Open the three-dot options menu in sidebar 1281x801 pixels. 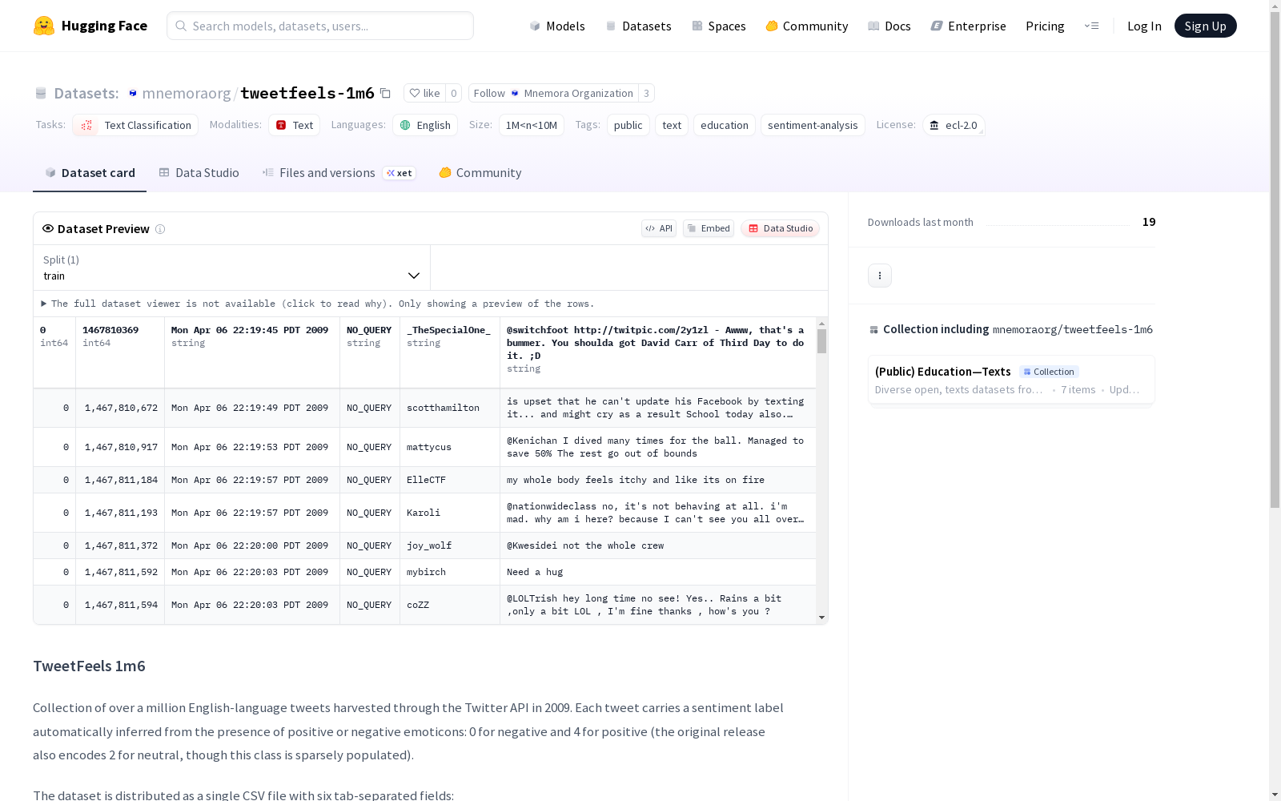coord(880,276)
